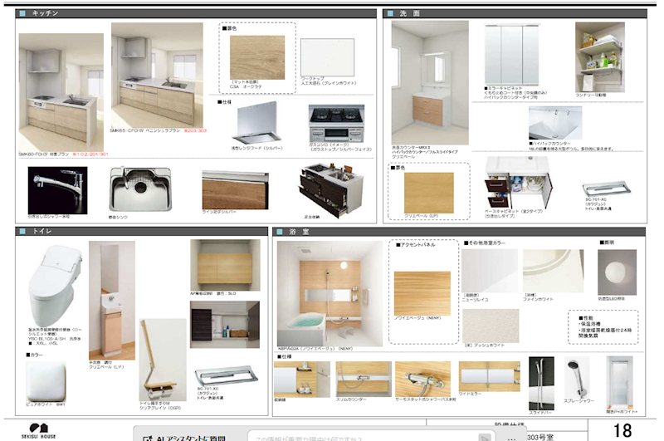This screenshot has width=664, height=441.
Task: Click the blue square beside トイレ heading
Action: click(x=22, y=232)
